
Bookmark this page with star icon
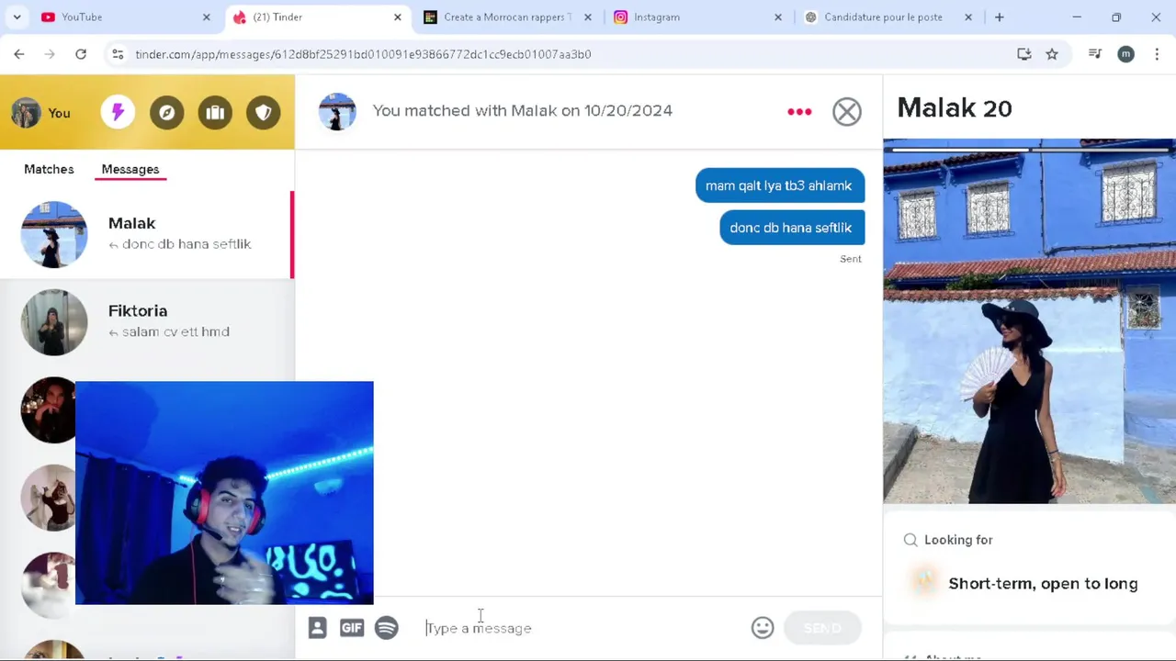tap(1052, 54)
